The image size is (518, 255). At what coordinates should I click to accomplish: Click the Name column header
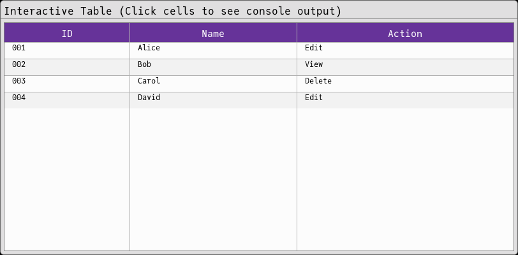click(x=213, y=33)
